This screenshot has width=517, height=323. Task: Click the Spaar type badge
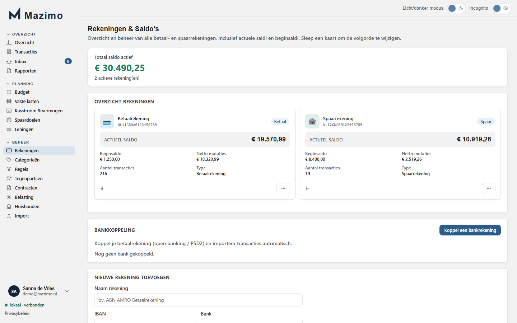click(486, 122)
